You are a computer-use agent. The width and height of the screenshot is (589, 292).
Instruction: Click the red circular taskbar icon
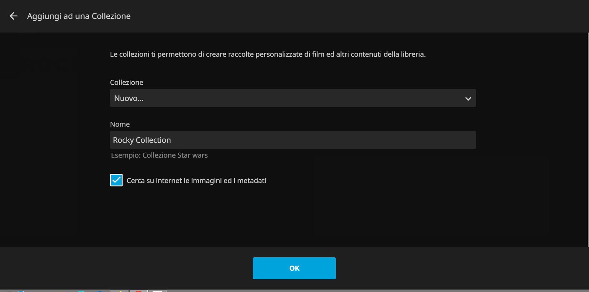point(139,291)
